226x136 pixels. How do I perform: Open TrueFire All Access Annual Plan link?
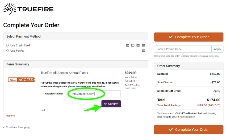[65, 73]
